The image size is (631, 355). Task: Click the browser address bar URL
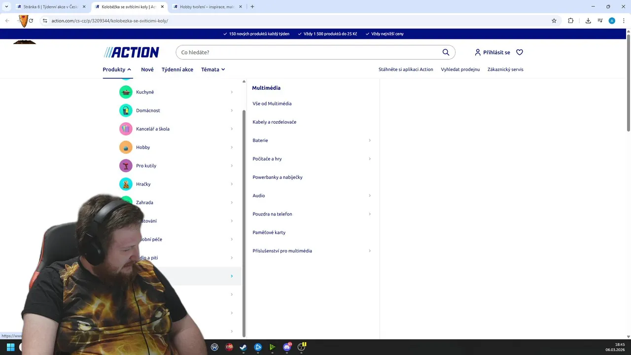coord(110,21)
